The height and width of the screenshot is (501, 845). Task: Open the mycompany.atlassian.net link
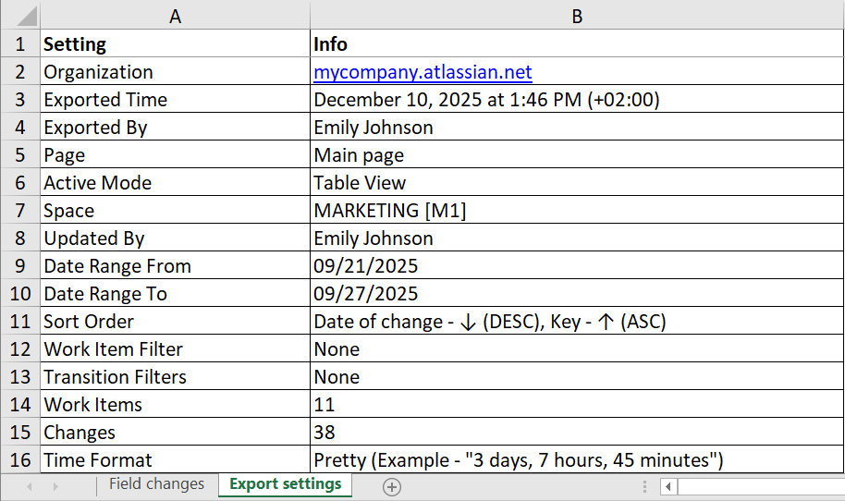[422, 72]
